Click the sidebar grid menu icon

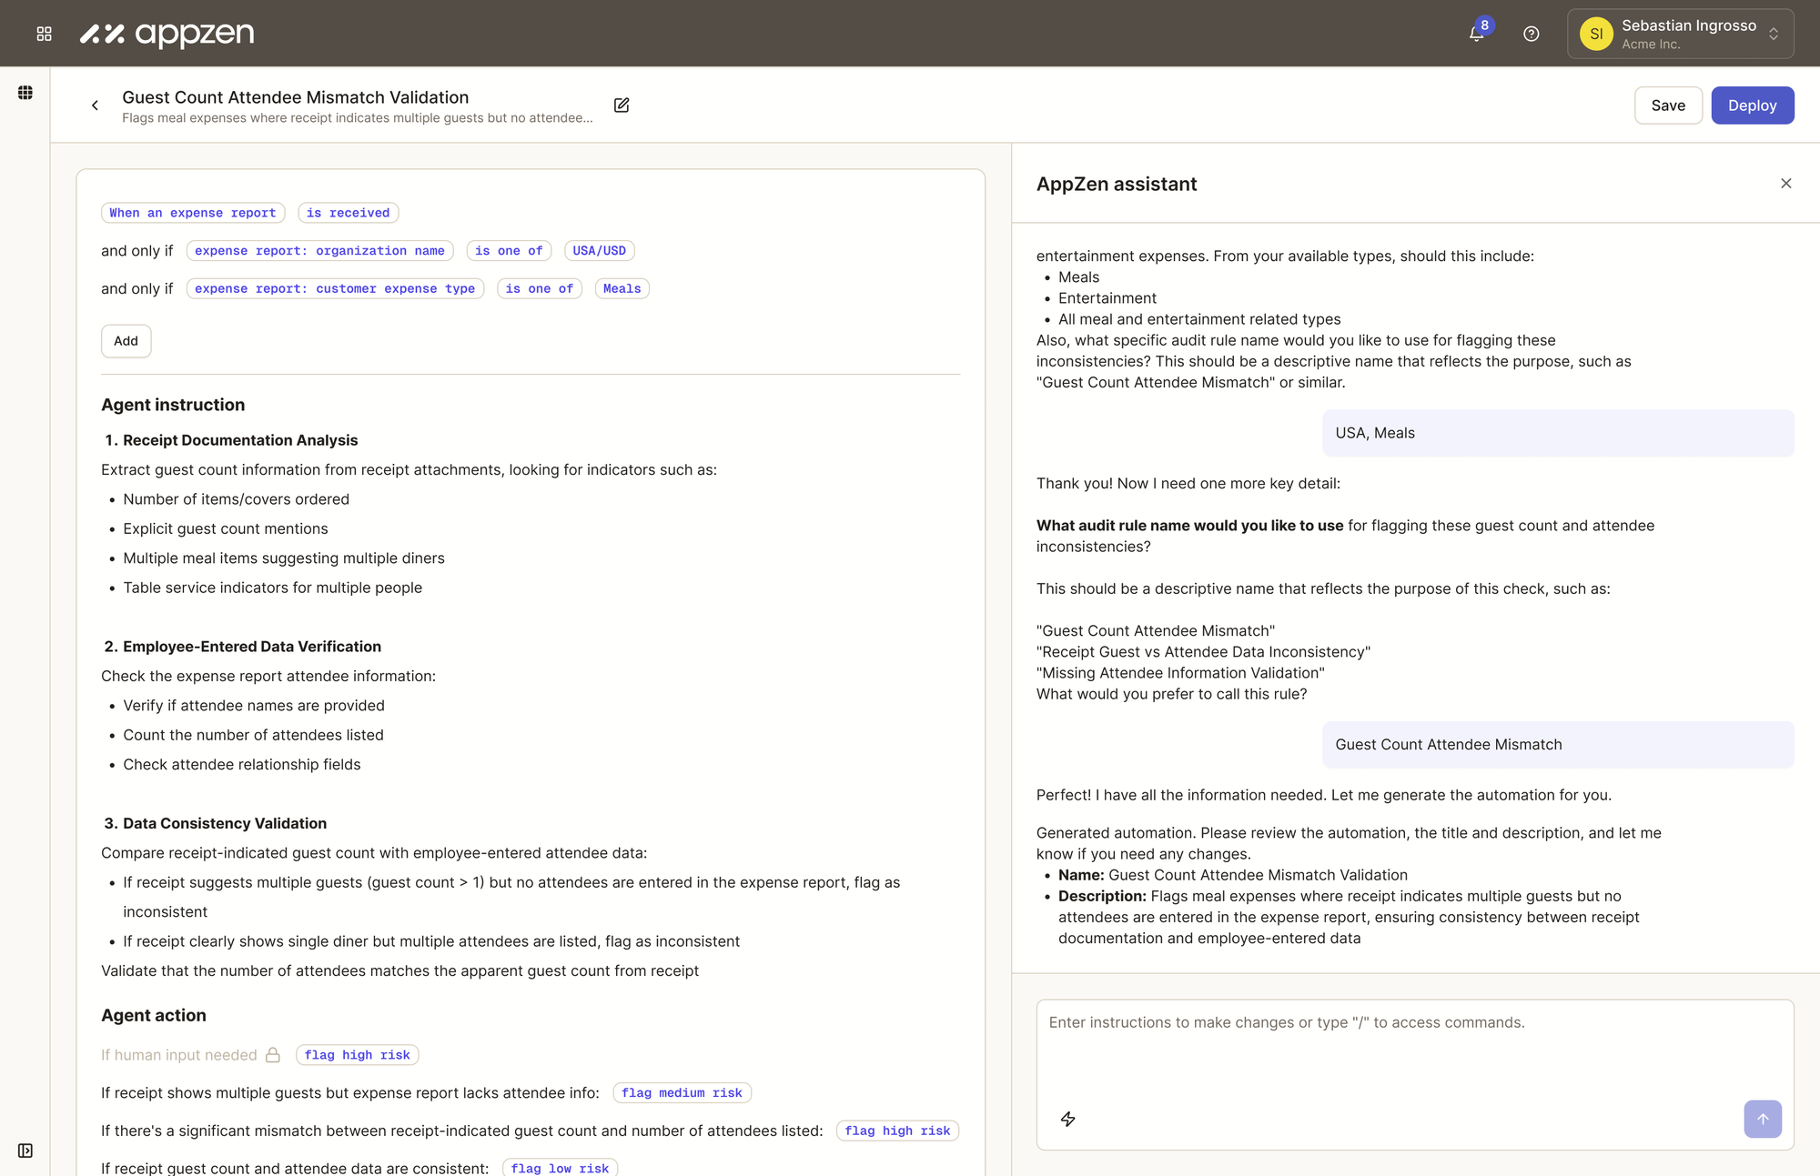point(25,93)
